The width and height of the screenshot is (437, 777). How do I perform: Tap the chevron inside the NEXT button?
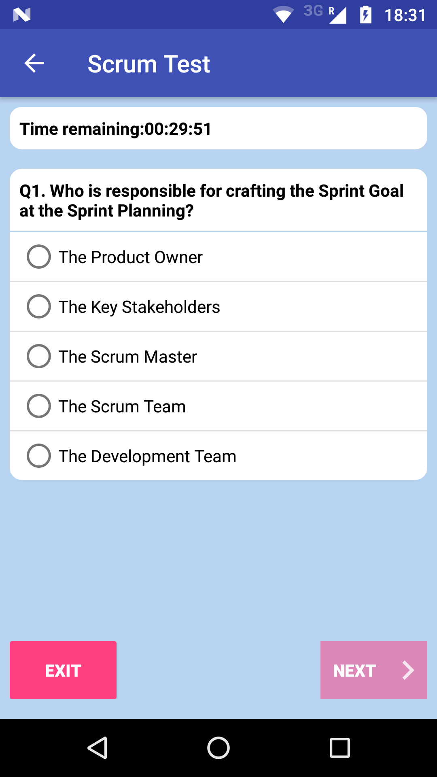[x=407, y=671]
